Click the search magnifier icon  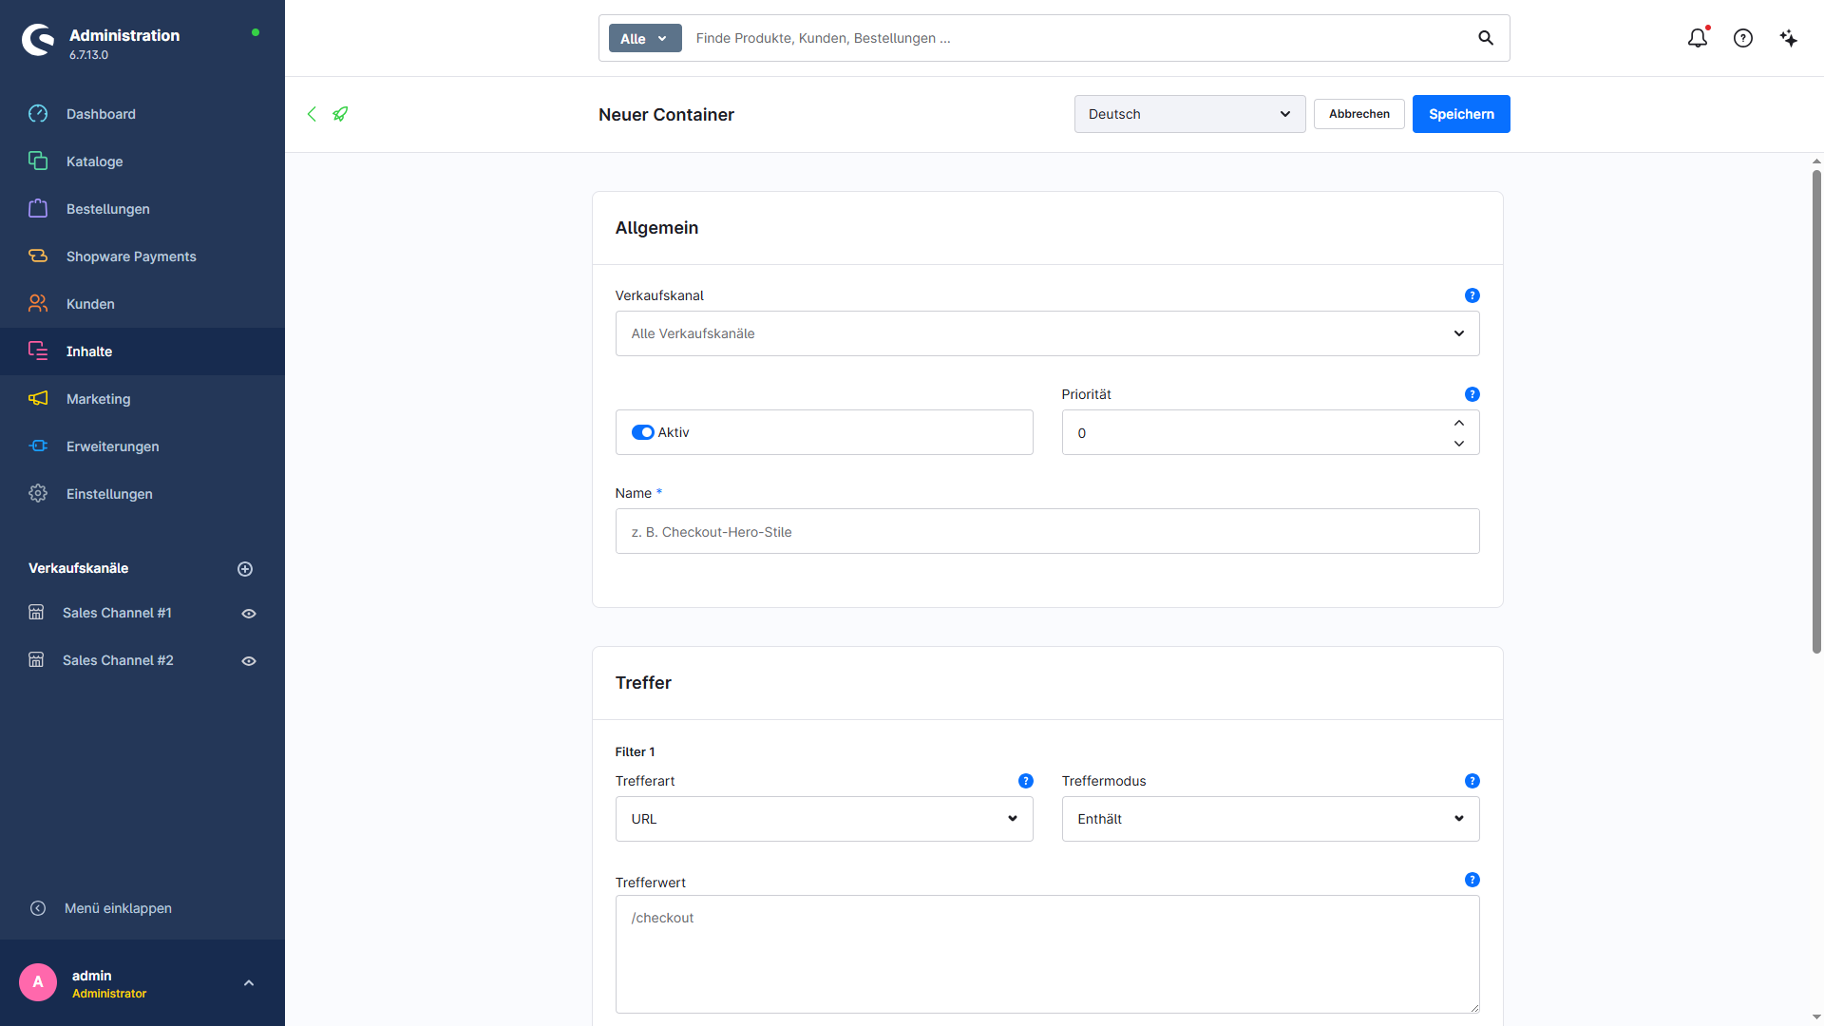1486,38
